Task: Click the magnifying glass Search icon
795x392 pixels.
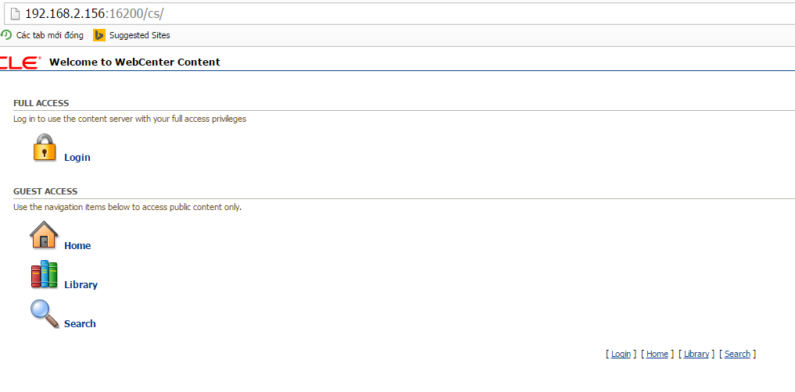Action: [x=45, y=314]
